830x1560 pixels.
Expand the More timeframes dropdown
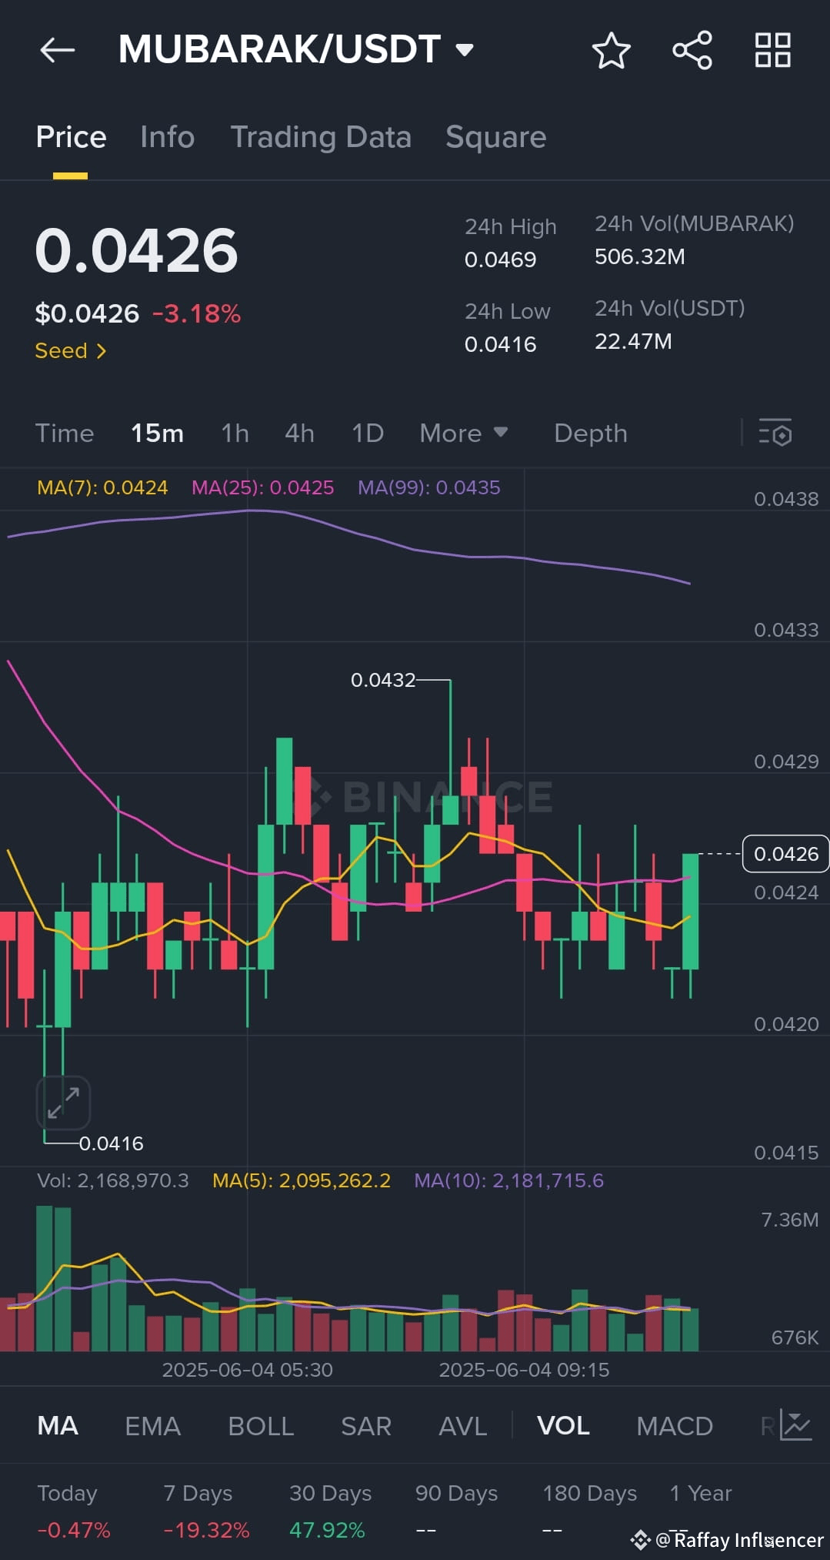point(464,433)
